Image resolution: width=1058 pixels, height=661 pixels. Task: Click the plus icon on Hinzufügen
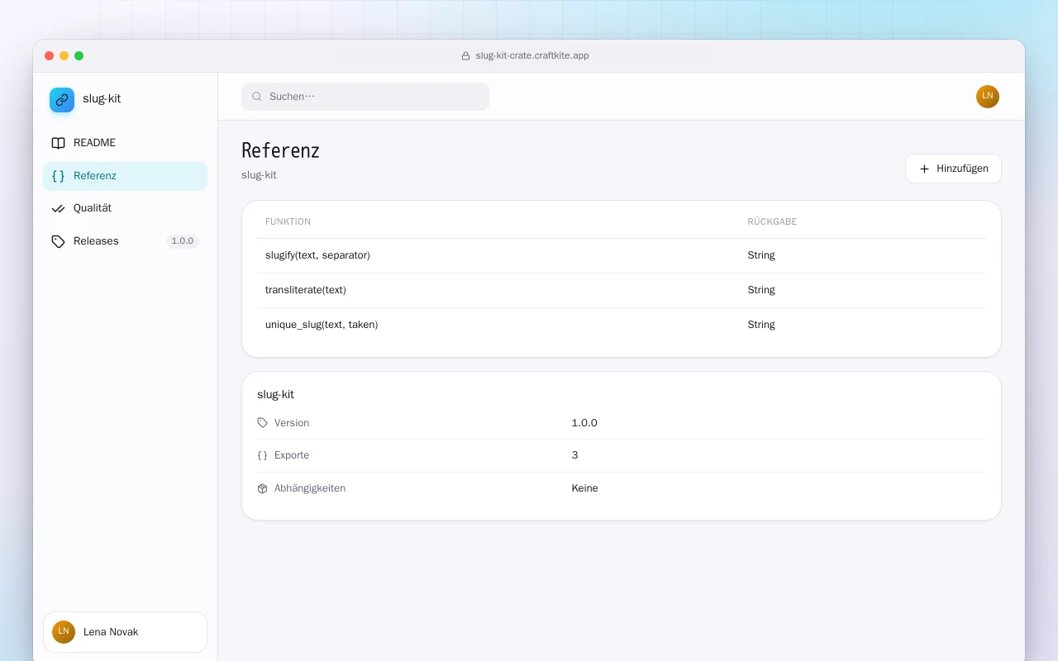[925, 169]
